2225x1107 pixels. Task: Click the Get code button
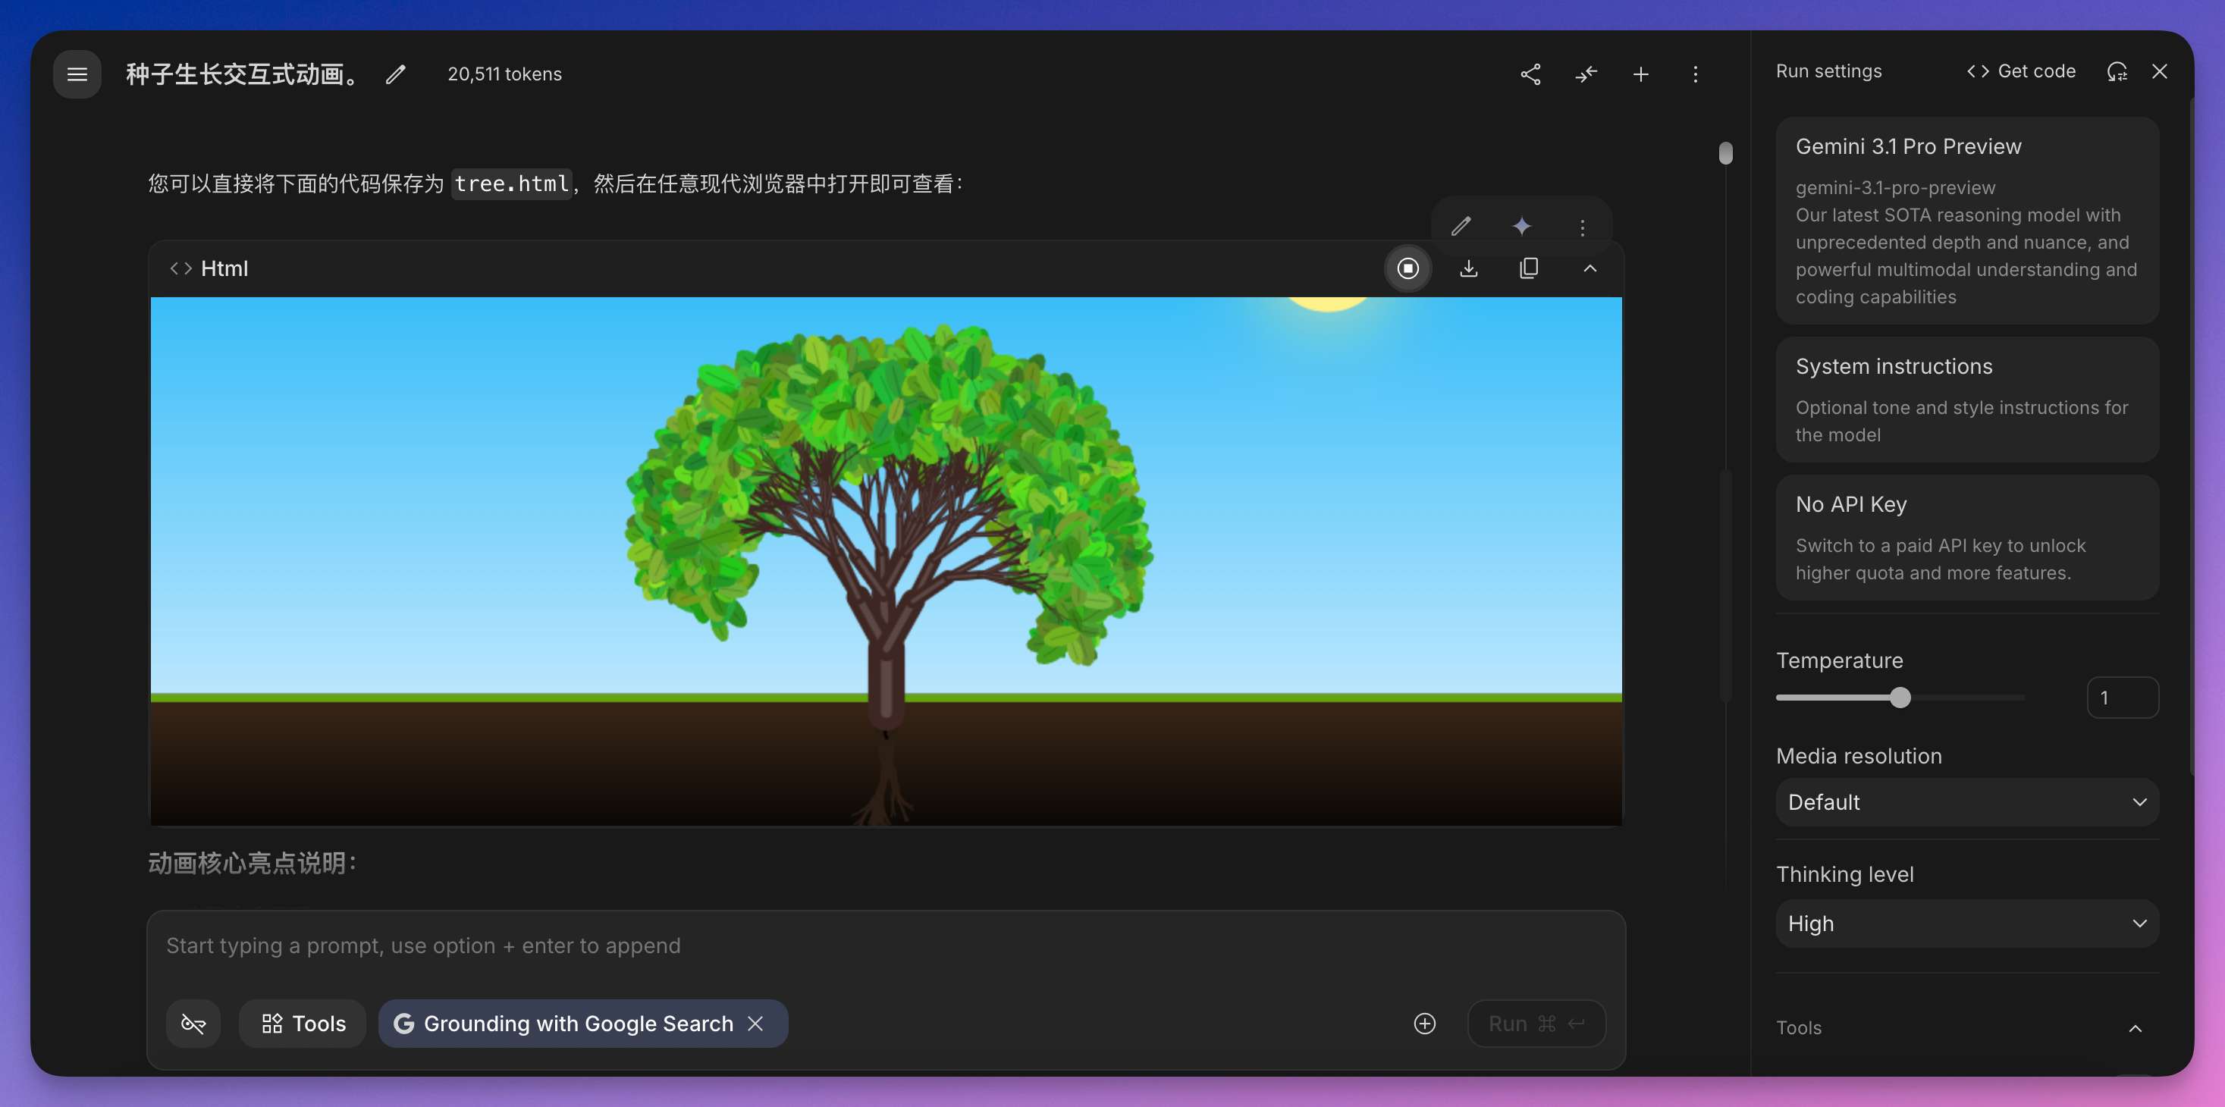pos(2021,71)
